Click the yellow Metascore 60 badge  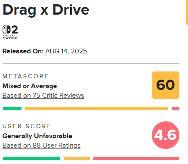(x=166, y=85)
